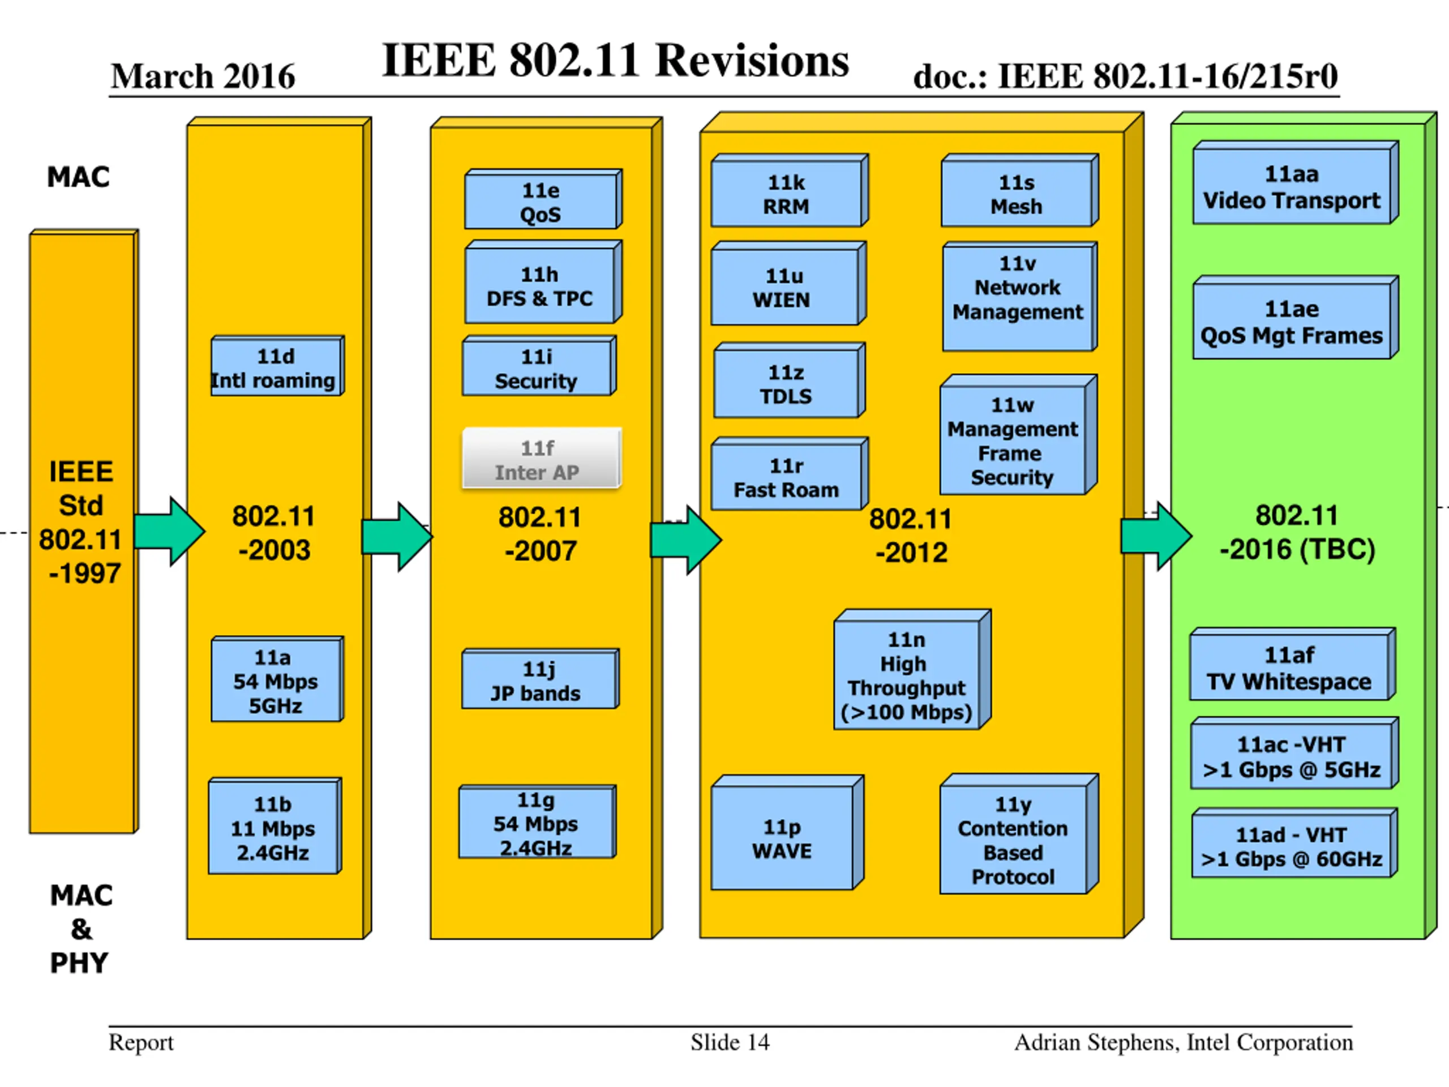Click '11y Contention Based Protocol' box
Image resolution: width=1449 pixels, height=1087 pixels.
(1019, 834)
